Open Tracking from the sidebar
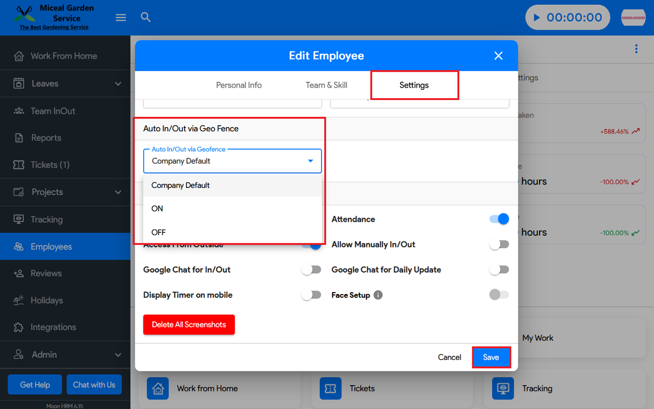654x409 pixels. click(x=46, y=219)
